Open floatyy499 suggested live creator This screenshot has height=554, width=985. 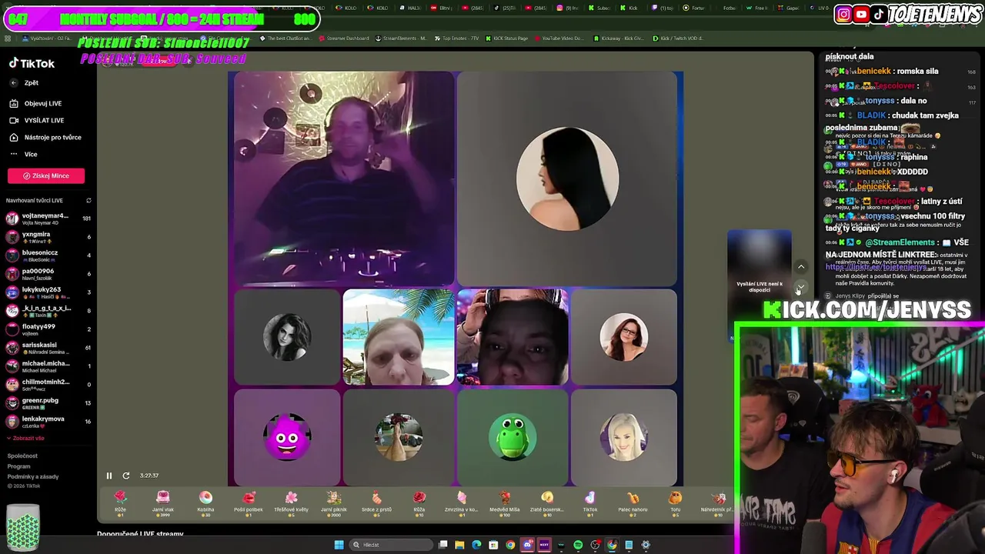pyautogui.click(x=48, y=329)
